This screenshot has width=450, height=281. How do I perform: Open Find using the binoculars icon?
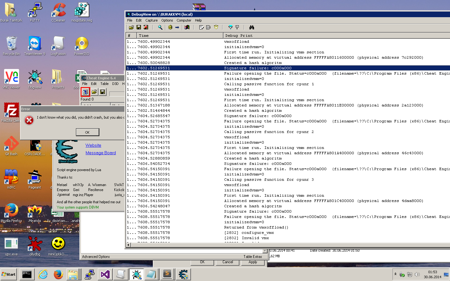tap(252, 27)
